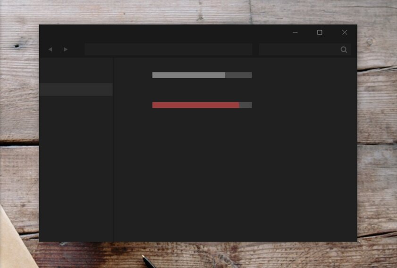
Task: Click the pen tip on the desktop
Action: coord(144,257)
